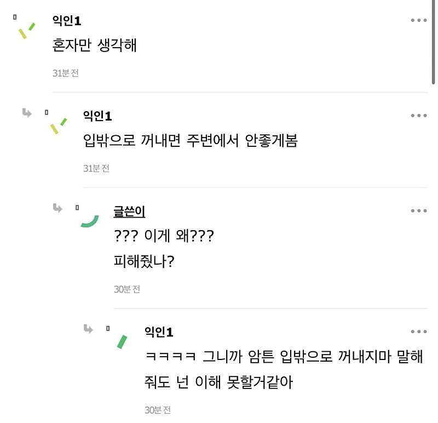Open three-dot menu on '입밖으로 꺼내면' reply
This screenshot has height=423, width=438.
[419, 116]
